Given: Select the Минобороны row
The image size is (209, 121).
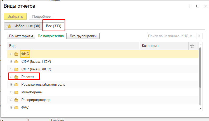Looking at the screenshot, I should (x=103, y=92).
